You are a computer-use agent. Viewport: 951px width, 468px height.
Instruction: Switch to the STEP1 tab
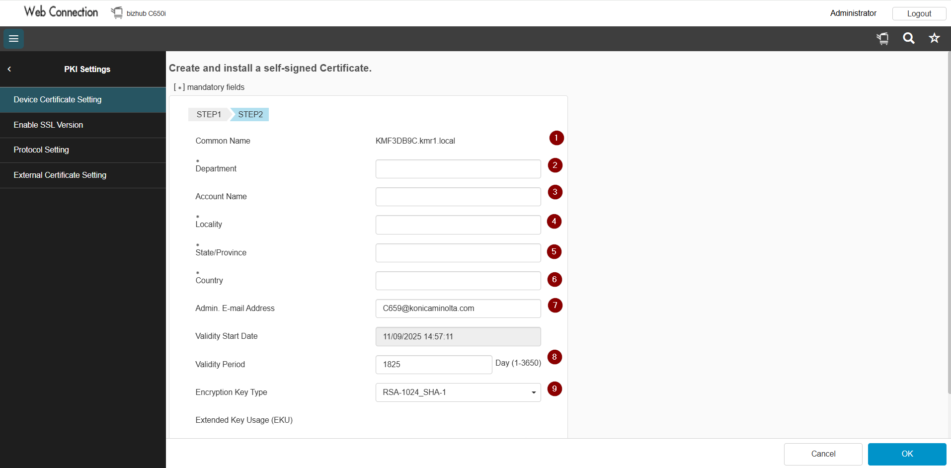coord(208,115)
